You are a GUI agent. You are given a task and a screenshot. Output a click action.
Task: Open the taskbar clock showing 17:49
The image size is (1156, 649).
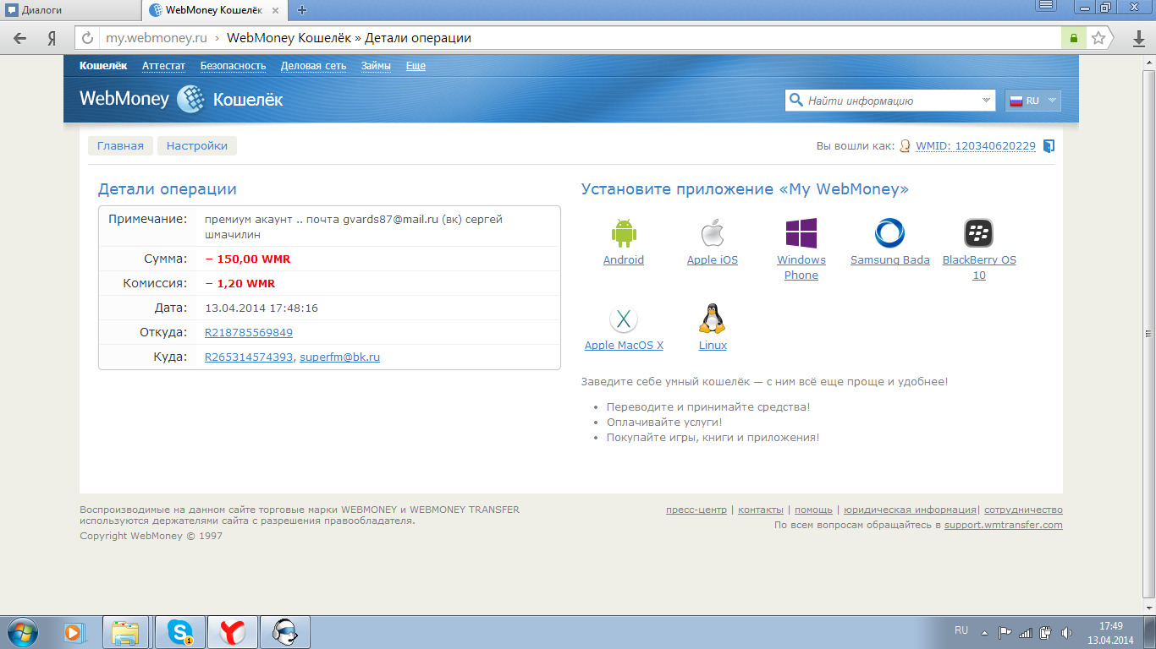(1110, 632)
